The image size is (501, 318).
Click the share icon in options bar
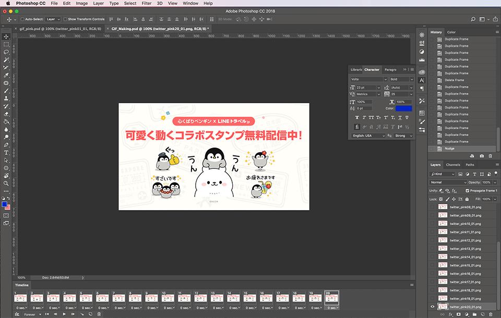pos(495,19)
